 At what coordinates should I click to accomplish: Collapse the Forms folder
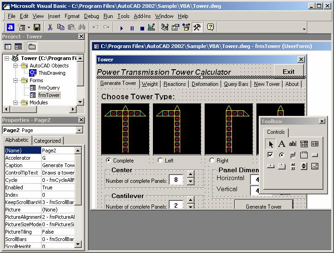(x=15, y=80)
